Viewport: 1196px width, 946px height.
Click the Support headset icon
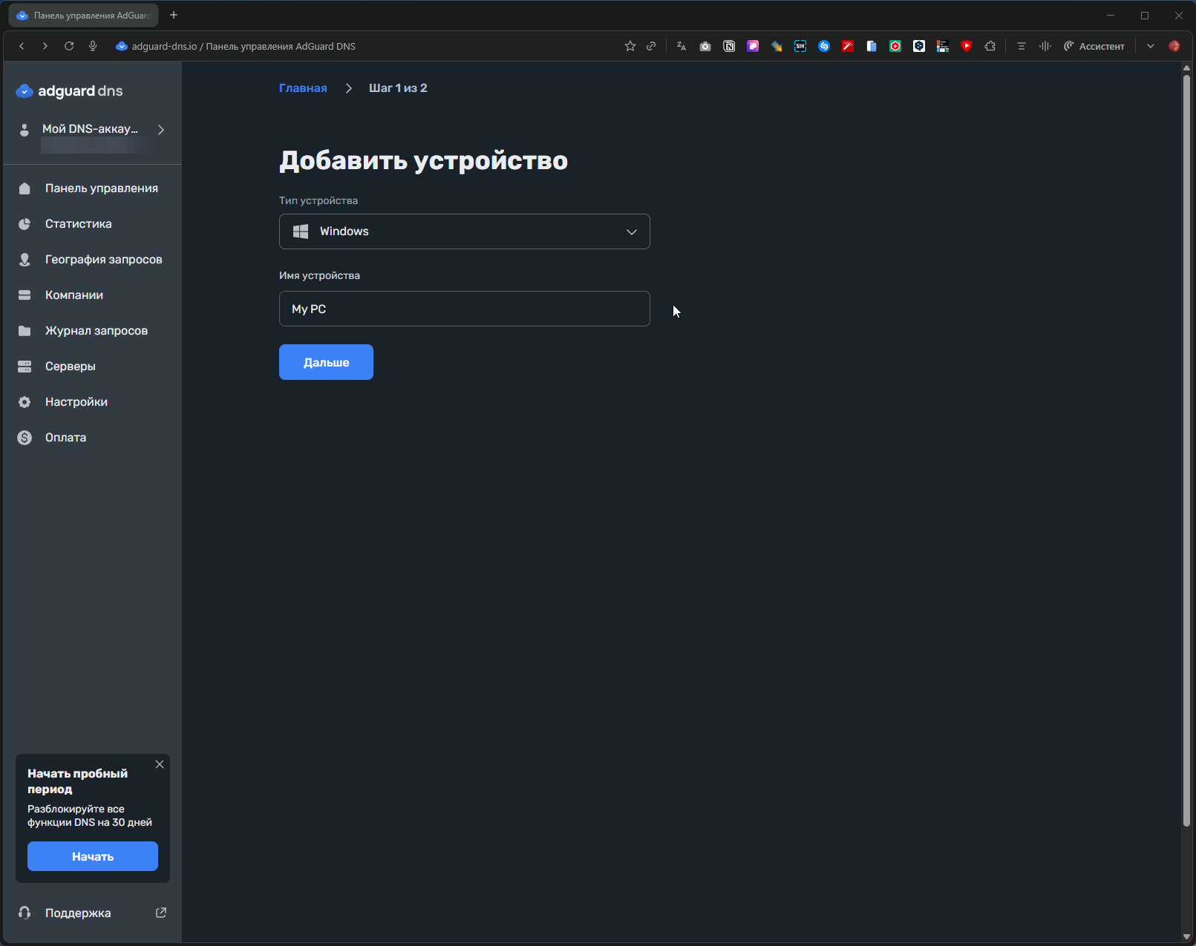click(24, 913)
